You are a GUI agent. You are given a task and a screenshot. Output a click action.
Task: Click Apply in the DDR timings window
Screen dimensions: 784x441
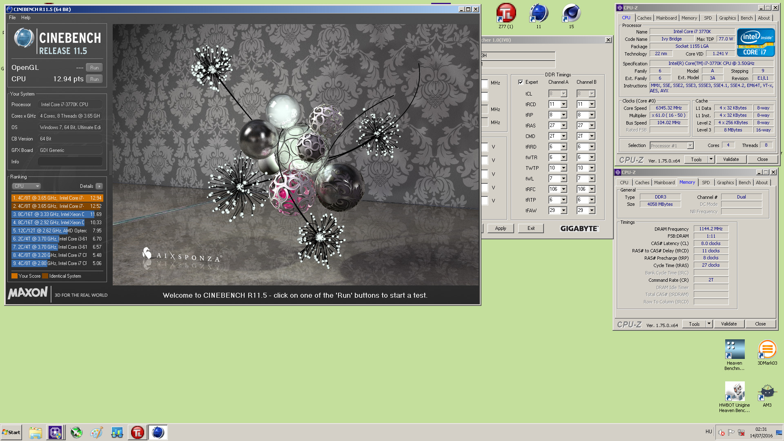[500, 228]
